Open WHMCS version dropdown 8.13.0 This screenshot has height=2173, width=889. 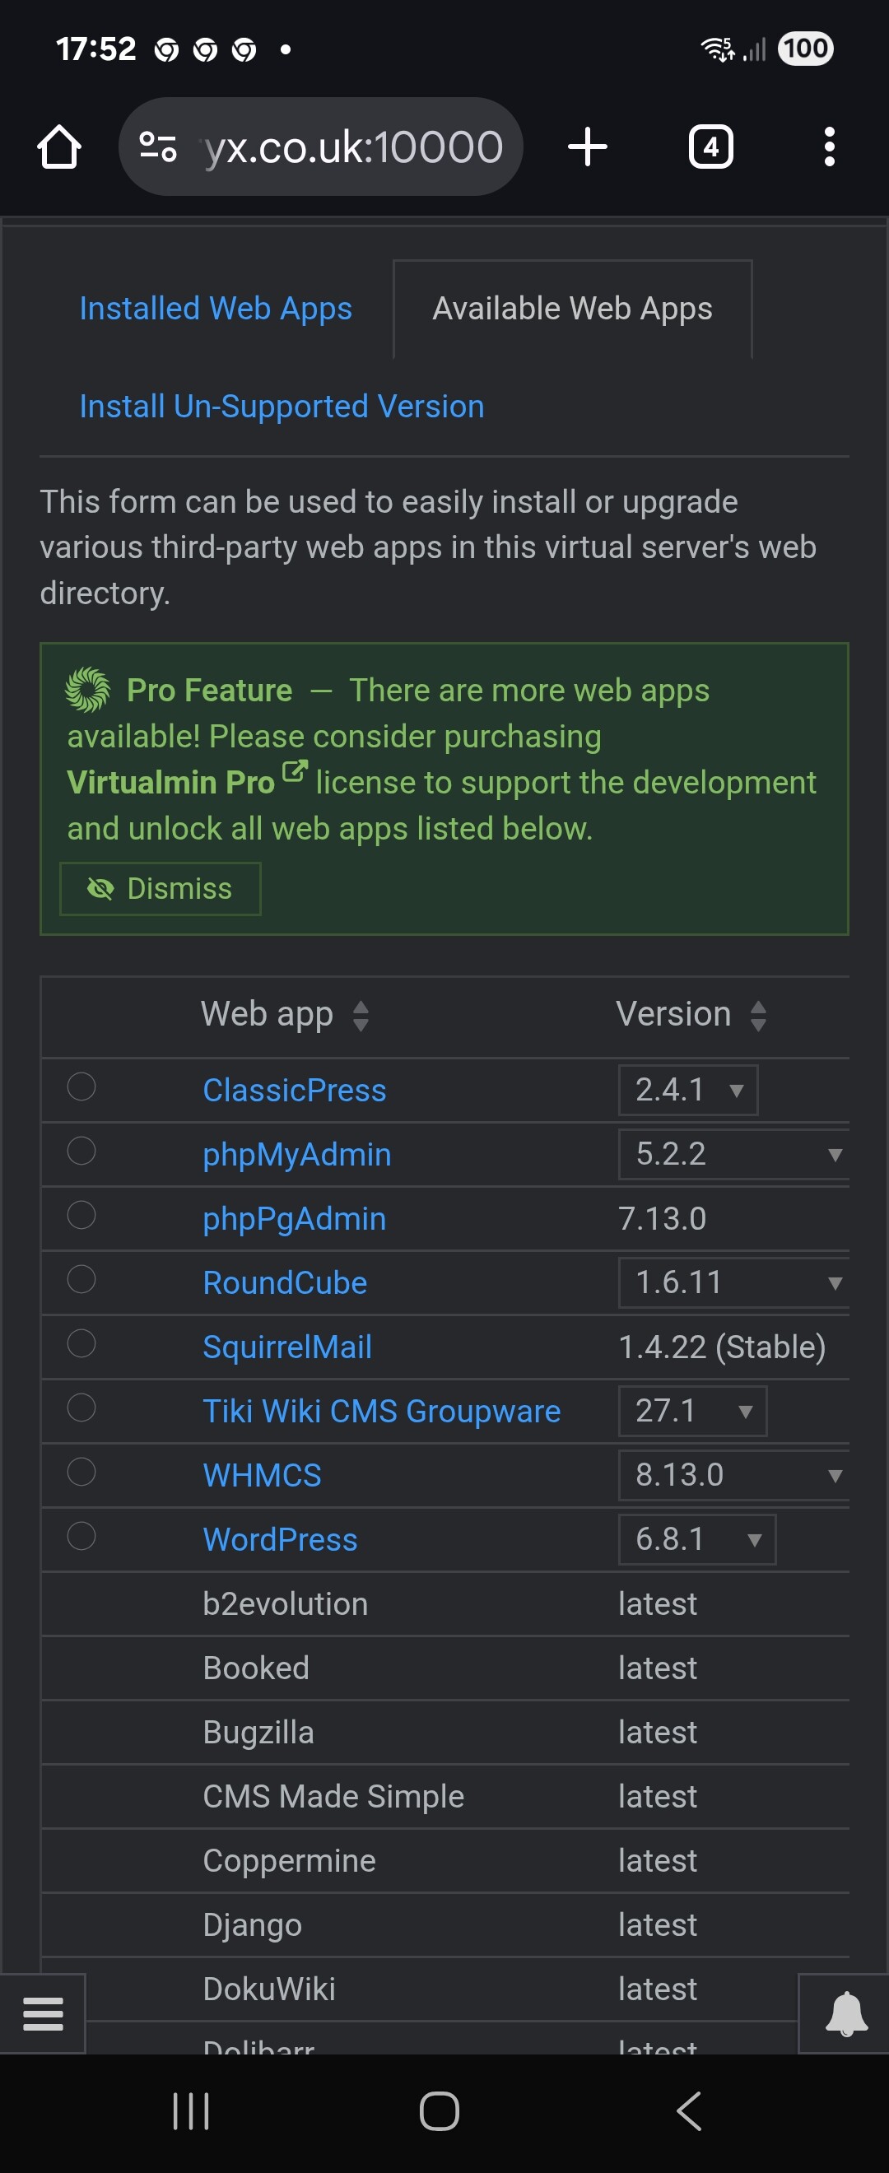[x=733, y=1474]
